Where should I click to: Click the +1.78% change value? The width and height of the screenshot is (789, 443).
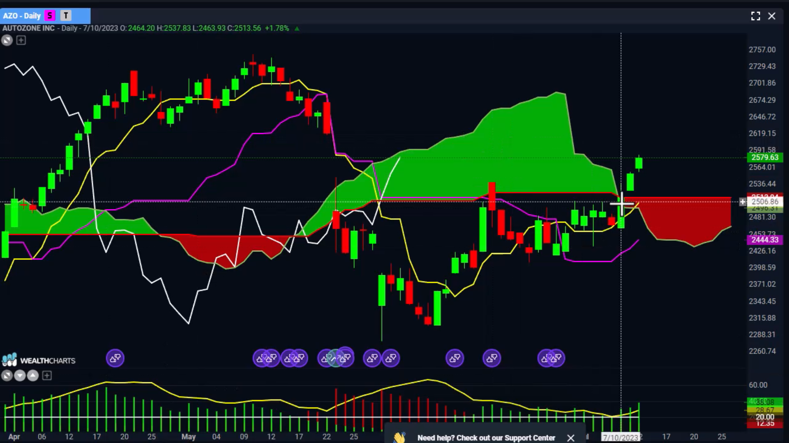pyautogui.click(x=277, y=28)
